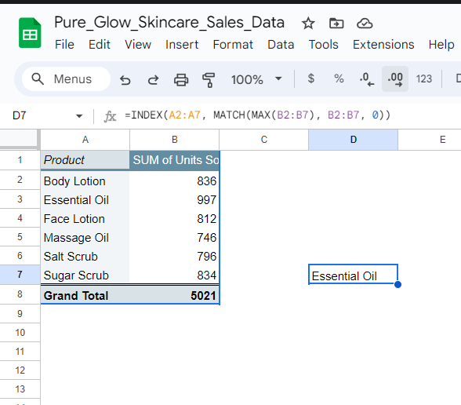
Task: Grab the fill handle on cell D7
Action: [x=397, y=284]
